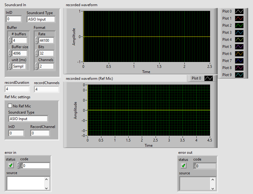The height and width of the screenshot is (194, 253).
Task: Open the Soundcard Type ASIO Input dropdown
Action: 41,19
